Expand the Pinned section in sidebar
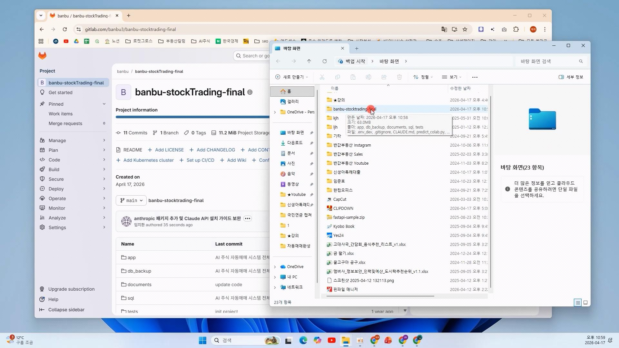This screenshot has width=619, height=348. click(x=104, y=104)
